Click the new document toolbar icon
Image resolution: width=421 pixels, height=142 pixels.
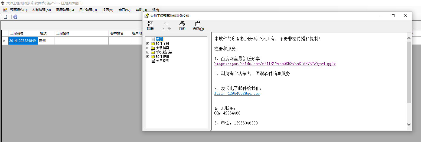[x=5, y=17]
